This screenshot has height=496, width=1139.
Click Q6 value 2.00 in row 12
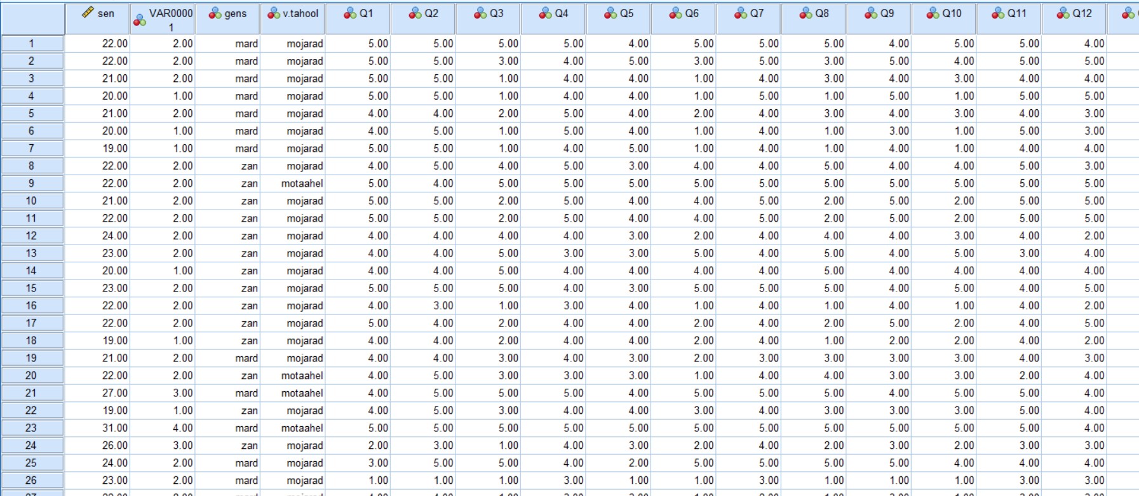(x=704, y=236)
